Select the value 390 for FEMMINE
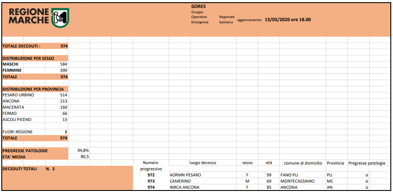The width and height of the screenshot is (393, 194). [x=64, y=70]
